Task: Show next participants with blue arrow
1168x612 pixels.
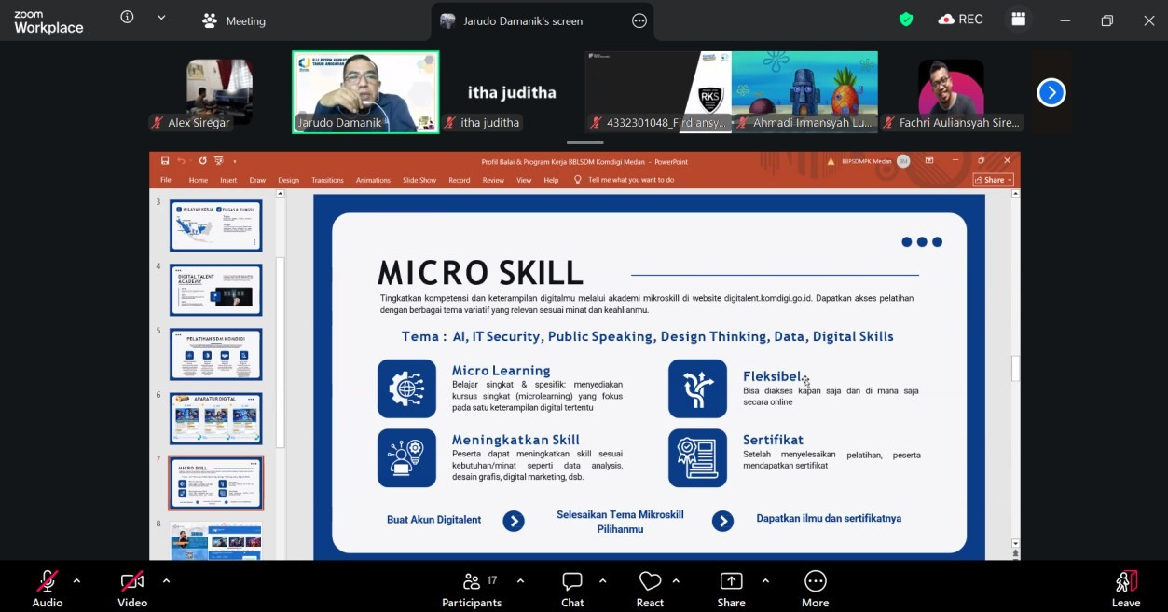Action: point(1051,92)
